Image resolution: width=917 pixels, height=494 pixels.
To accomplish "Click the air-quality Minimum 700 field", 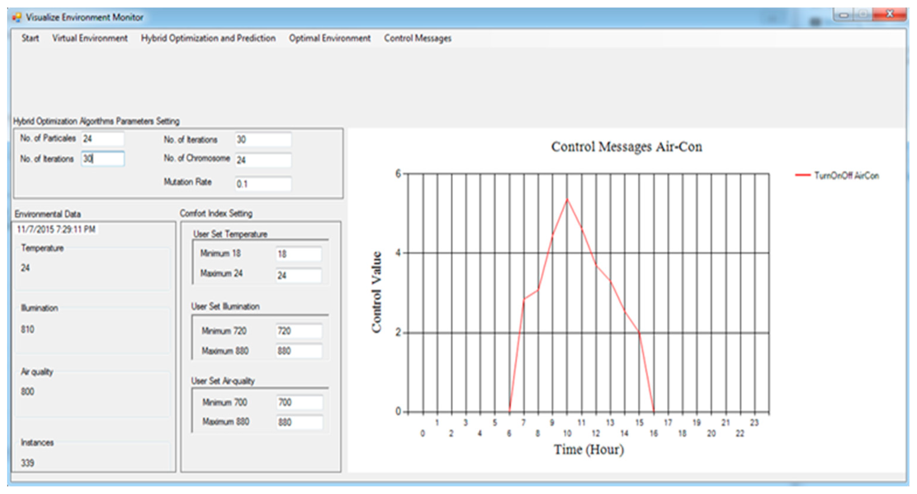I will 300,403.
